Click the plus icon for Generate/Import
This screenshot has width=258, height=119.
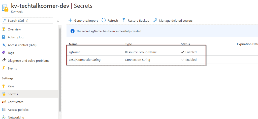[x=70, y=21]
